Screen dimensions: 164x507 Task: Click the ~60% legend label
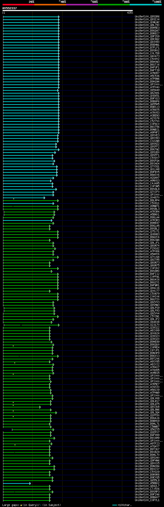pos(94,2)
